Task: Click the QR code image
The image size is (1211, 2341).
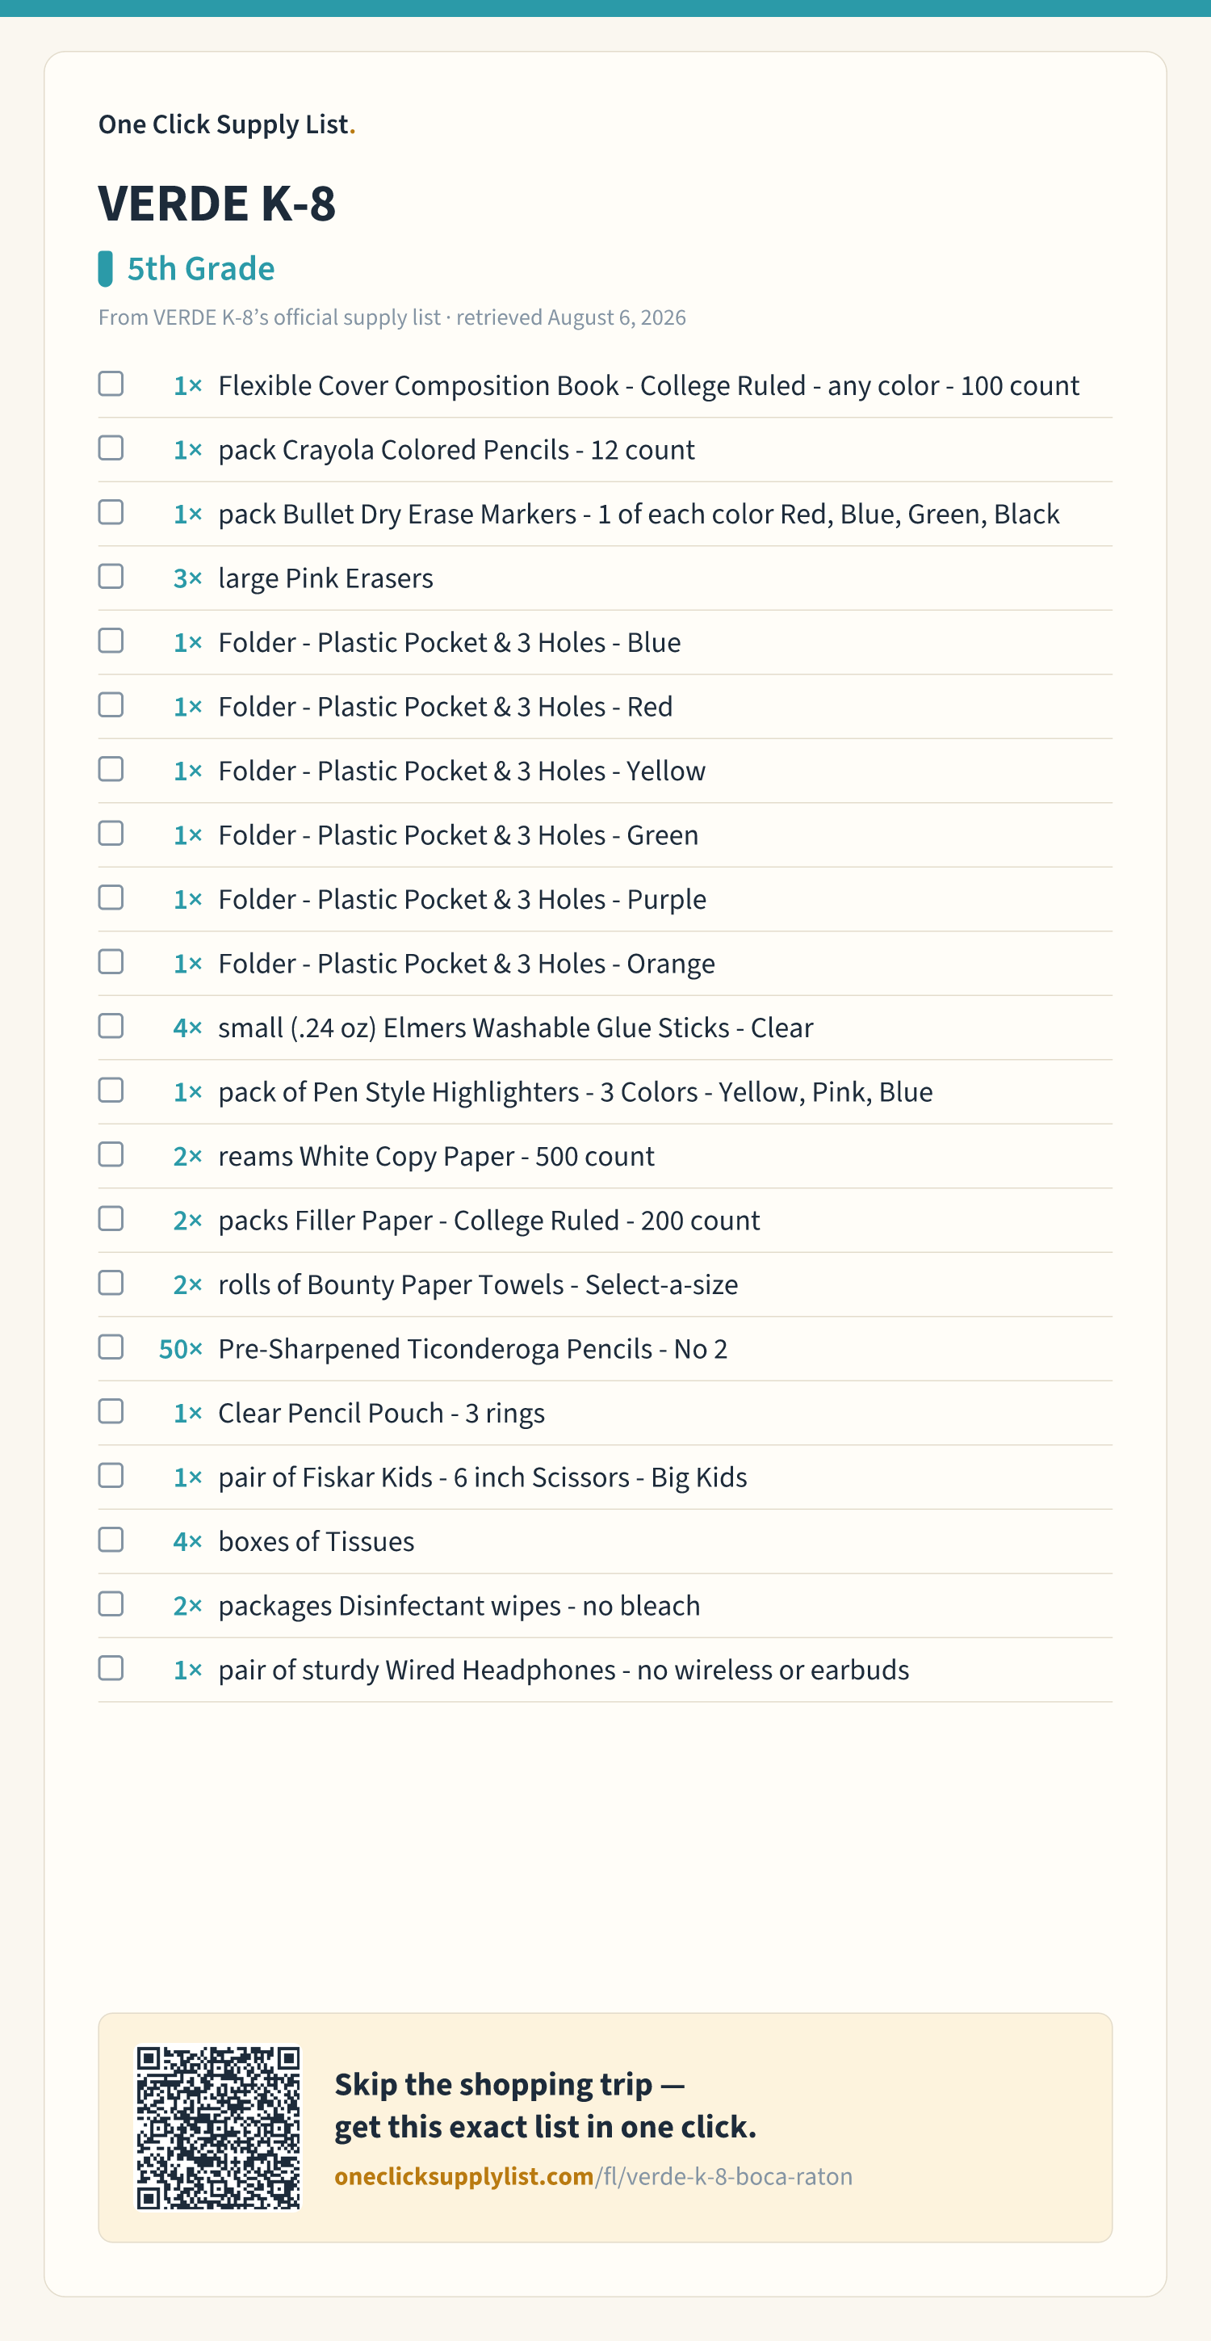Action: [x=218, y=2128]
